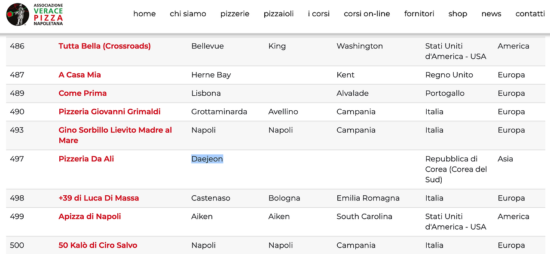Open +39 di Luca Di Massa link
Viewport: 550px width, 254px height.
coord(99,198)
